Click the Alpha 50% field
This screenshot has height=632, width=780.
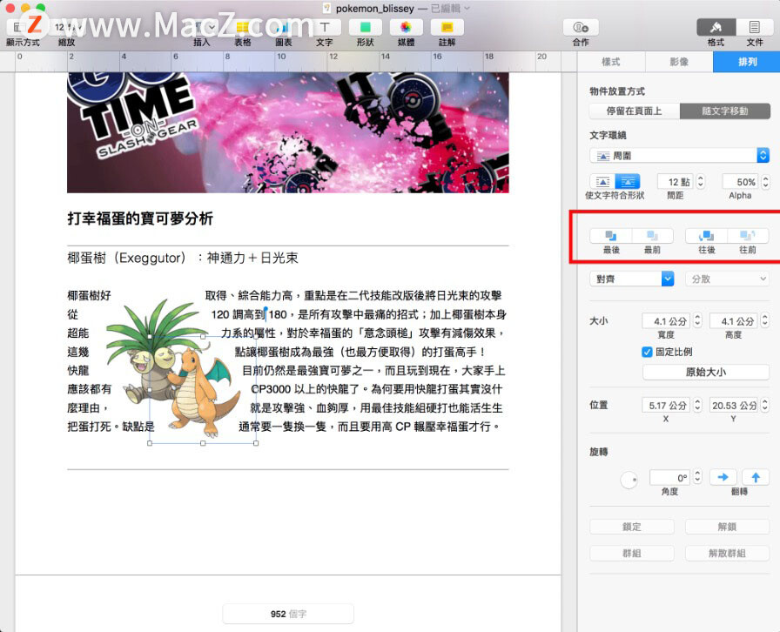click(x=741, y=182)
